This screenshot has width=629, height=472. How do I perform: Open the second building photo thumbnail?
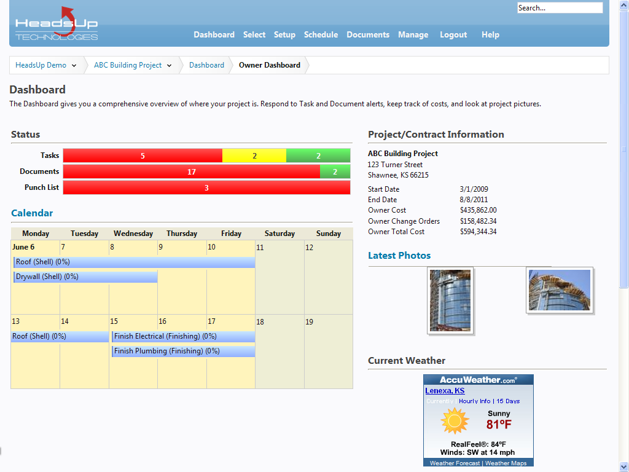[559, 290]
